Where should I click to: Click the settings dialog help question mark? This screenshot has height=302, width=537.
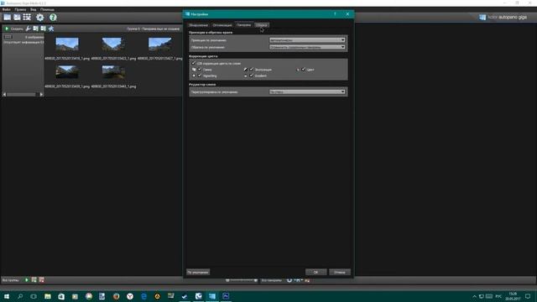coord(335,14)
